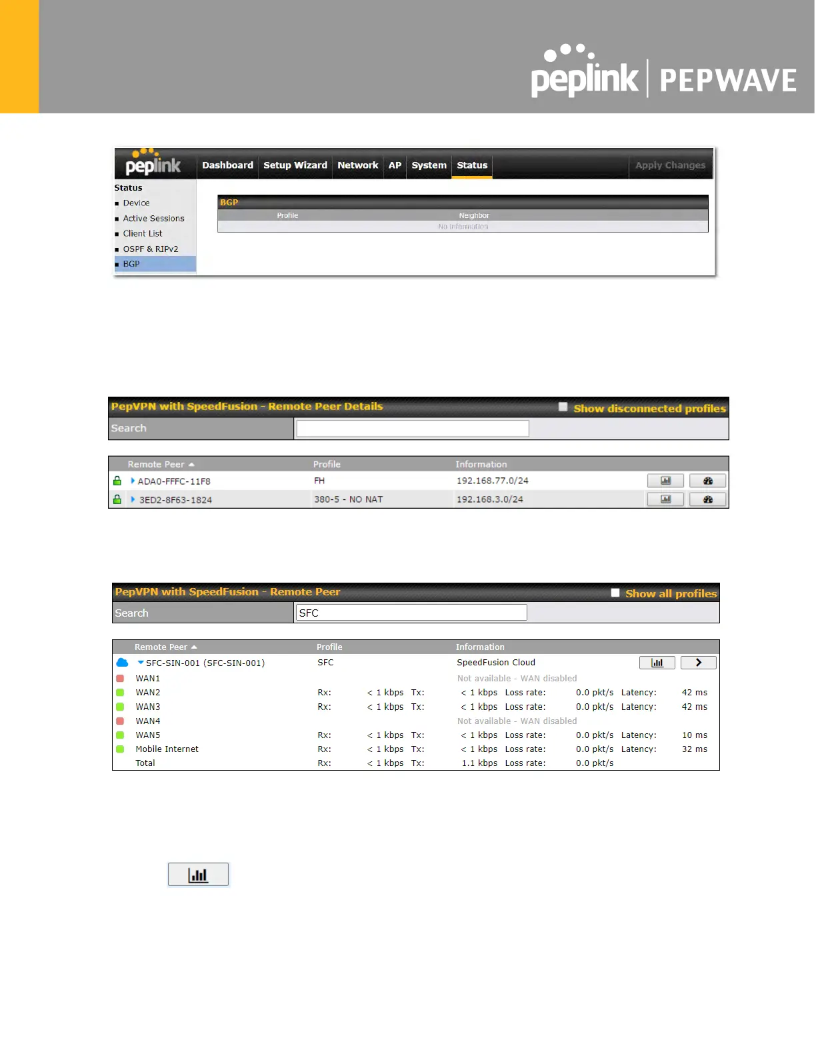Open the System tab
The height and width of the screenshot is (1056, 816).
click(x=429, y=165)
